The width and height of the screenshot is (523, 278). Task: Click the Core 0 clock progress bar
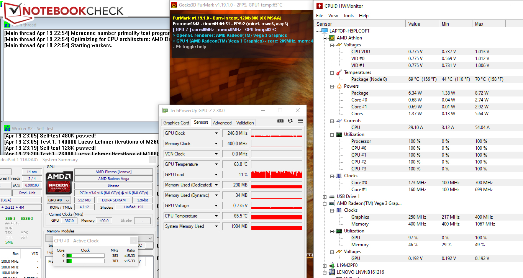pos(85,256)
